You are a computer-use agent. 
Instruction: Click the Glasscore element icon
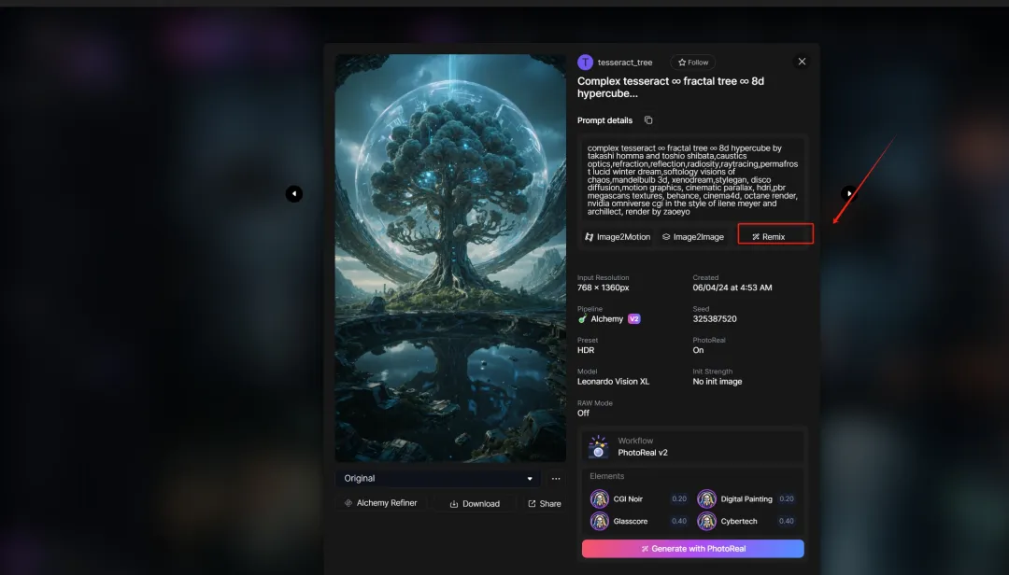[600, 521]
